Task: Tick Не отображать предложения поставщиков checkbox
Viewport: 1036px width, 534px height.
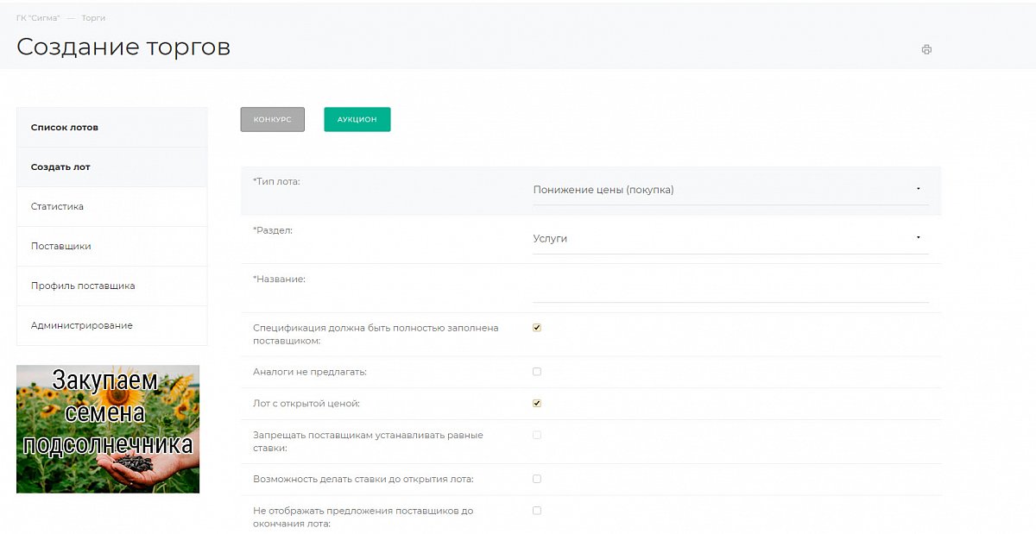Action: click(537, 511)
